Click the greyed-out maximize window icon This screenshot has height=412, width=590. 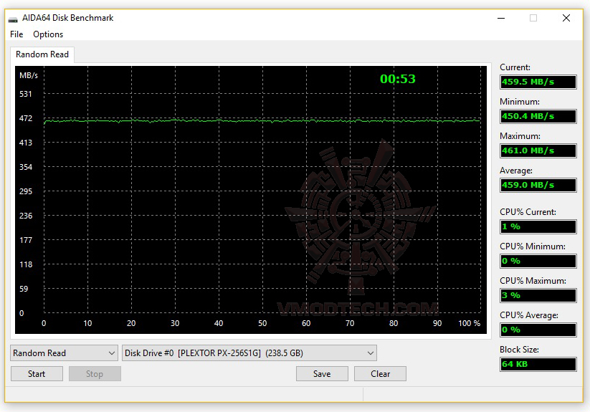(x=533, y=18)
